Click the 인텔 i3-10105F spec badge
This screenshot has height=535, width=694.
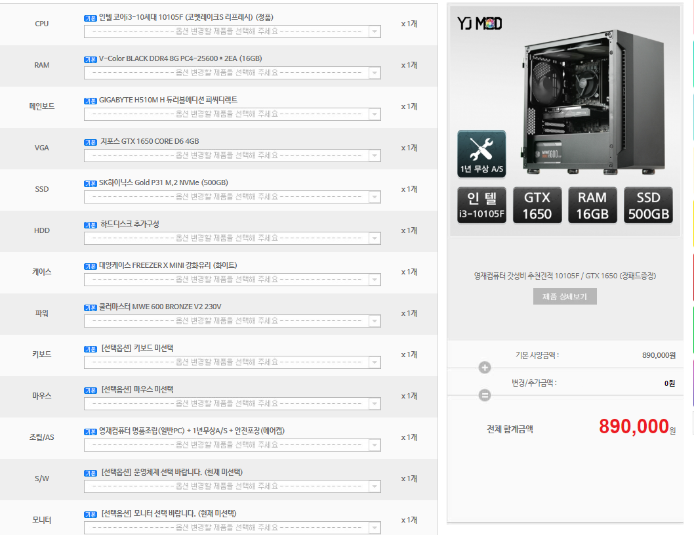481,205
